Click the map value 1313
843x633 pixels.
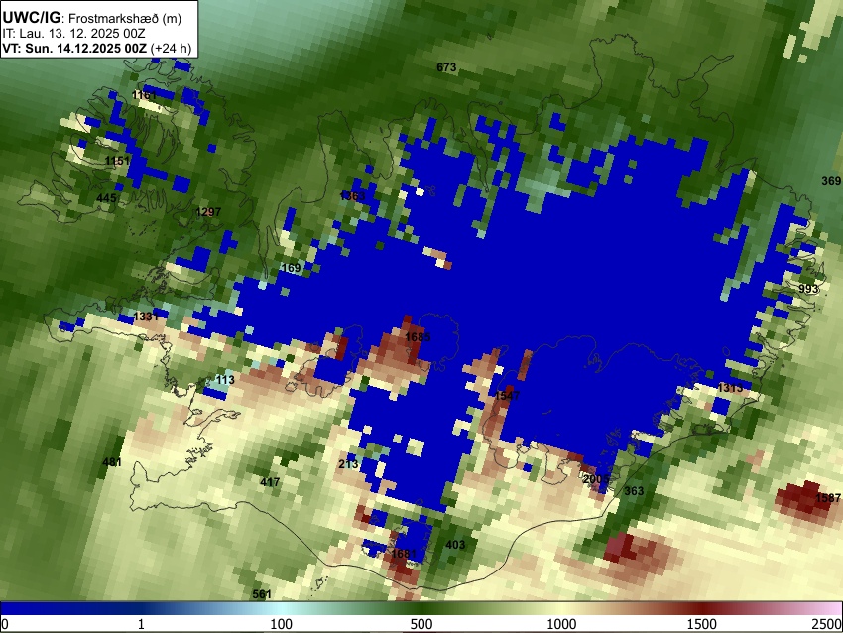pos(730,388)
